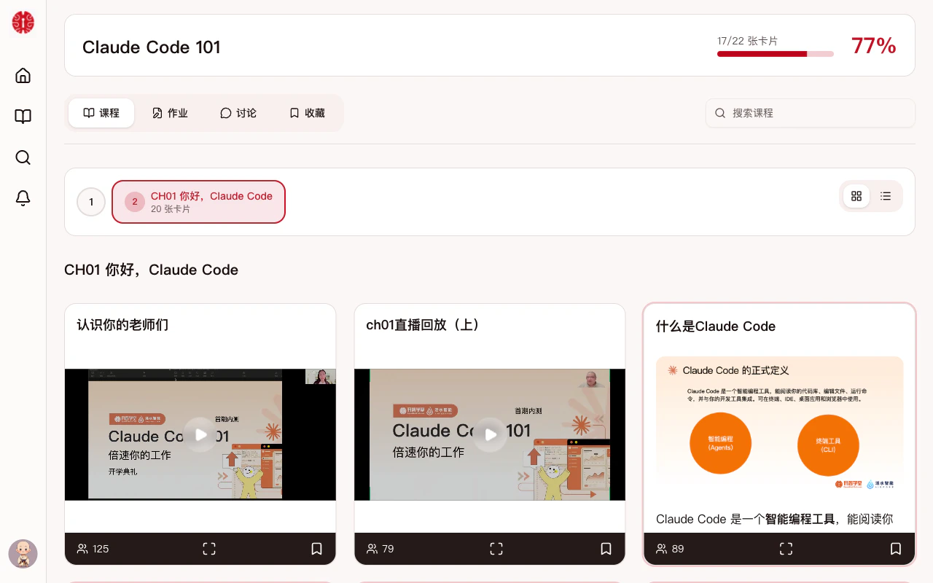Viewport: 933px width, 583px height.
Task: Select chapter 1 circle button
Action: point(91,202)
